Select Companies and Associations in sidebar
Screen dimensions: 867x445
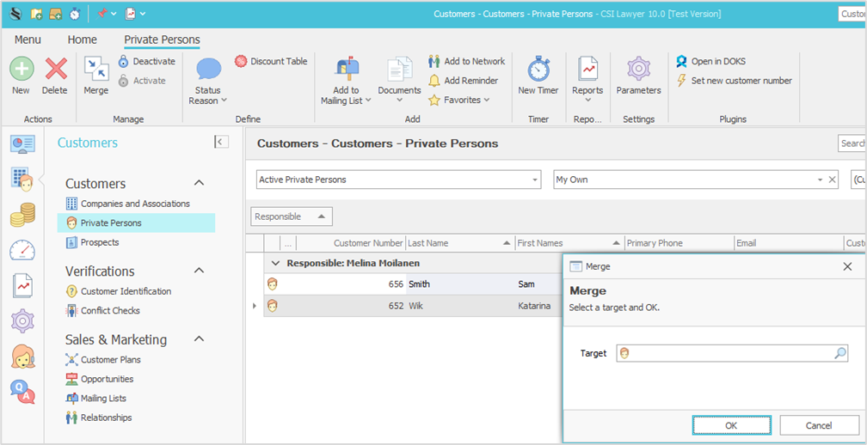(x=135, y=204)
